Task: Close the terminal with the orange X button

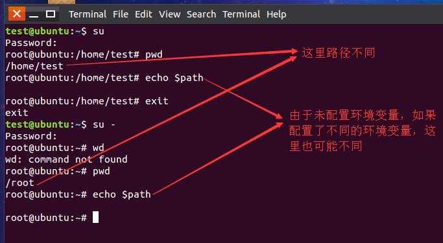Action: point(16,14)
